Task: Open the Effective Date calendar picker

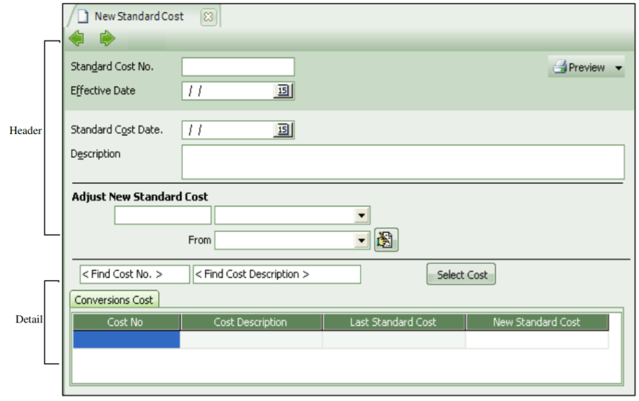Action: point(283,90)
